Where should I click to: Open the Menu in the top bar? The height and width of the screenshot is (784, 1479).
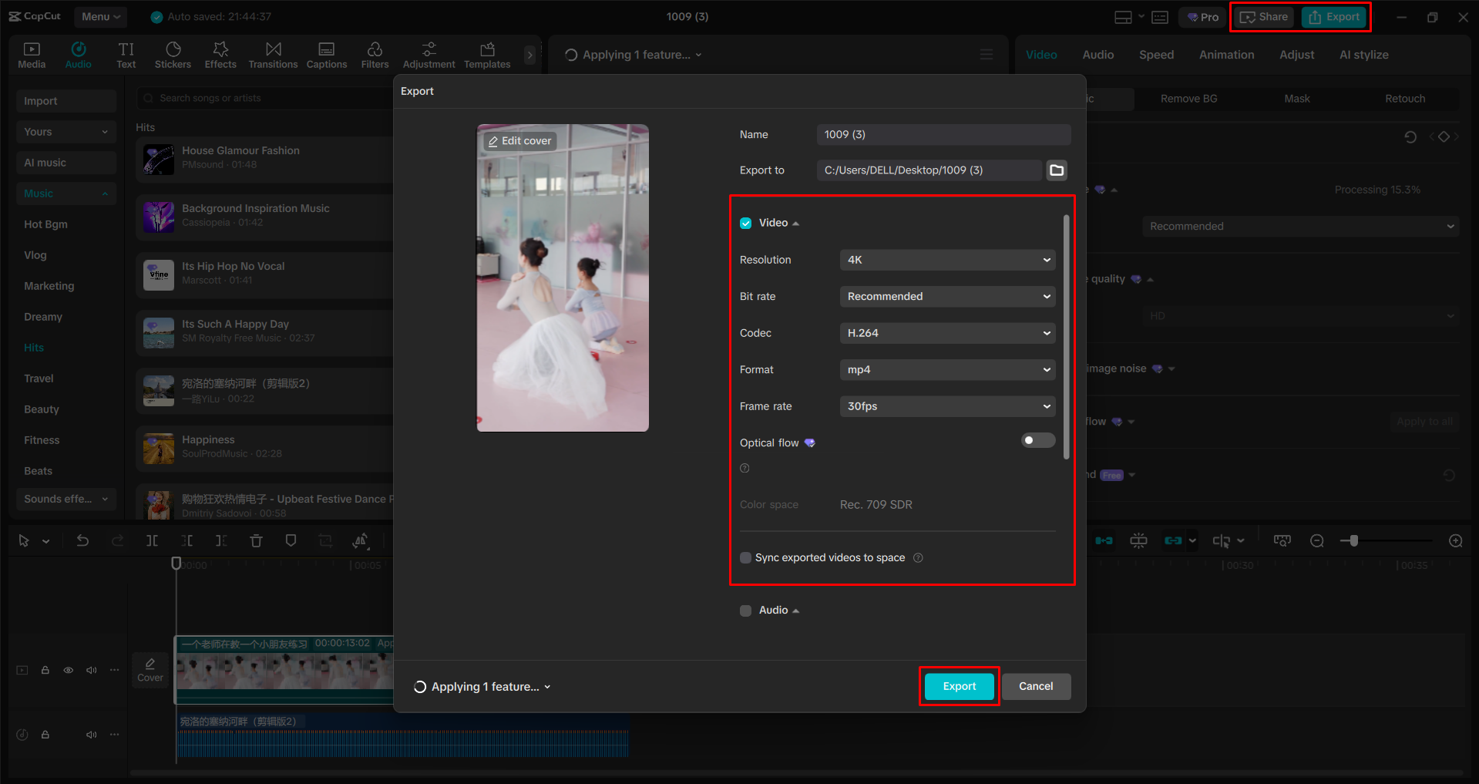(100, 16)
